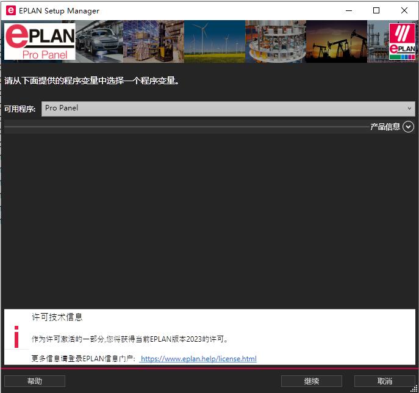The width and height of the screenshot is (419, 393).
Task: Click the red EPLAN brand logo at banner right
Action: [402, 41]
